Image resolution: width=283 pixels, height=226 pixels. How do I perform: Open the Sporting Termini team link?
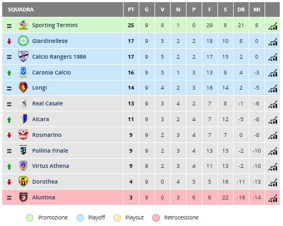(x=55, y=25)
